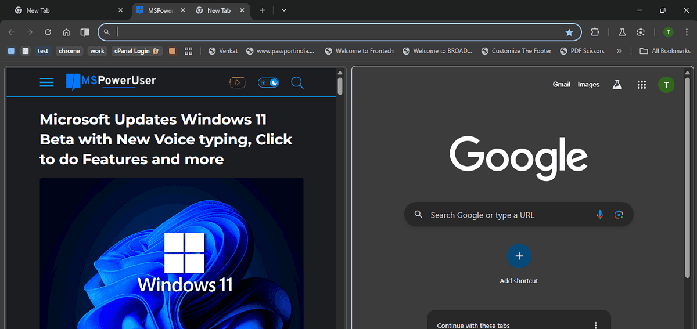The height and width of the screenshot is (329, 697).
Task: Click the Microsoft Updates Windows 11 headline
Action: (x=166, y=139)
